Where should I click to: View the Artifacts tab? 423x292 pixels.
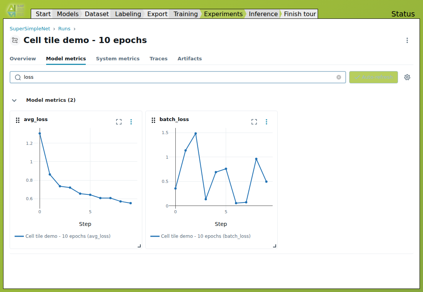point(189,58)
